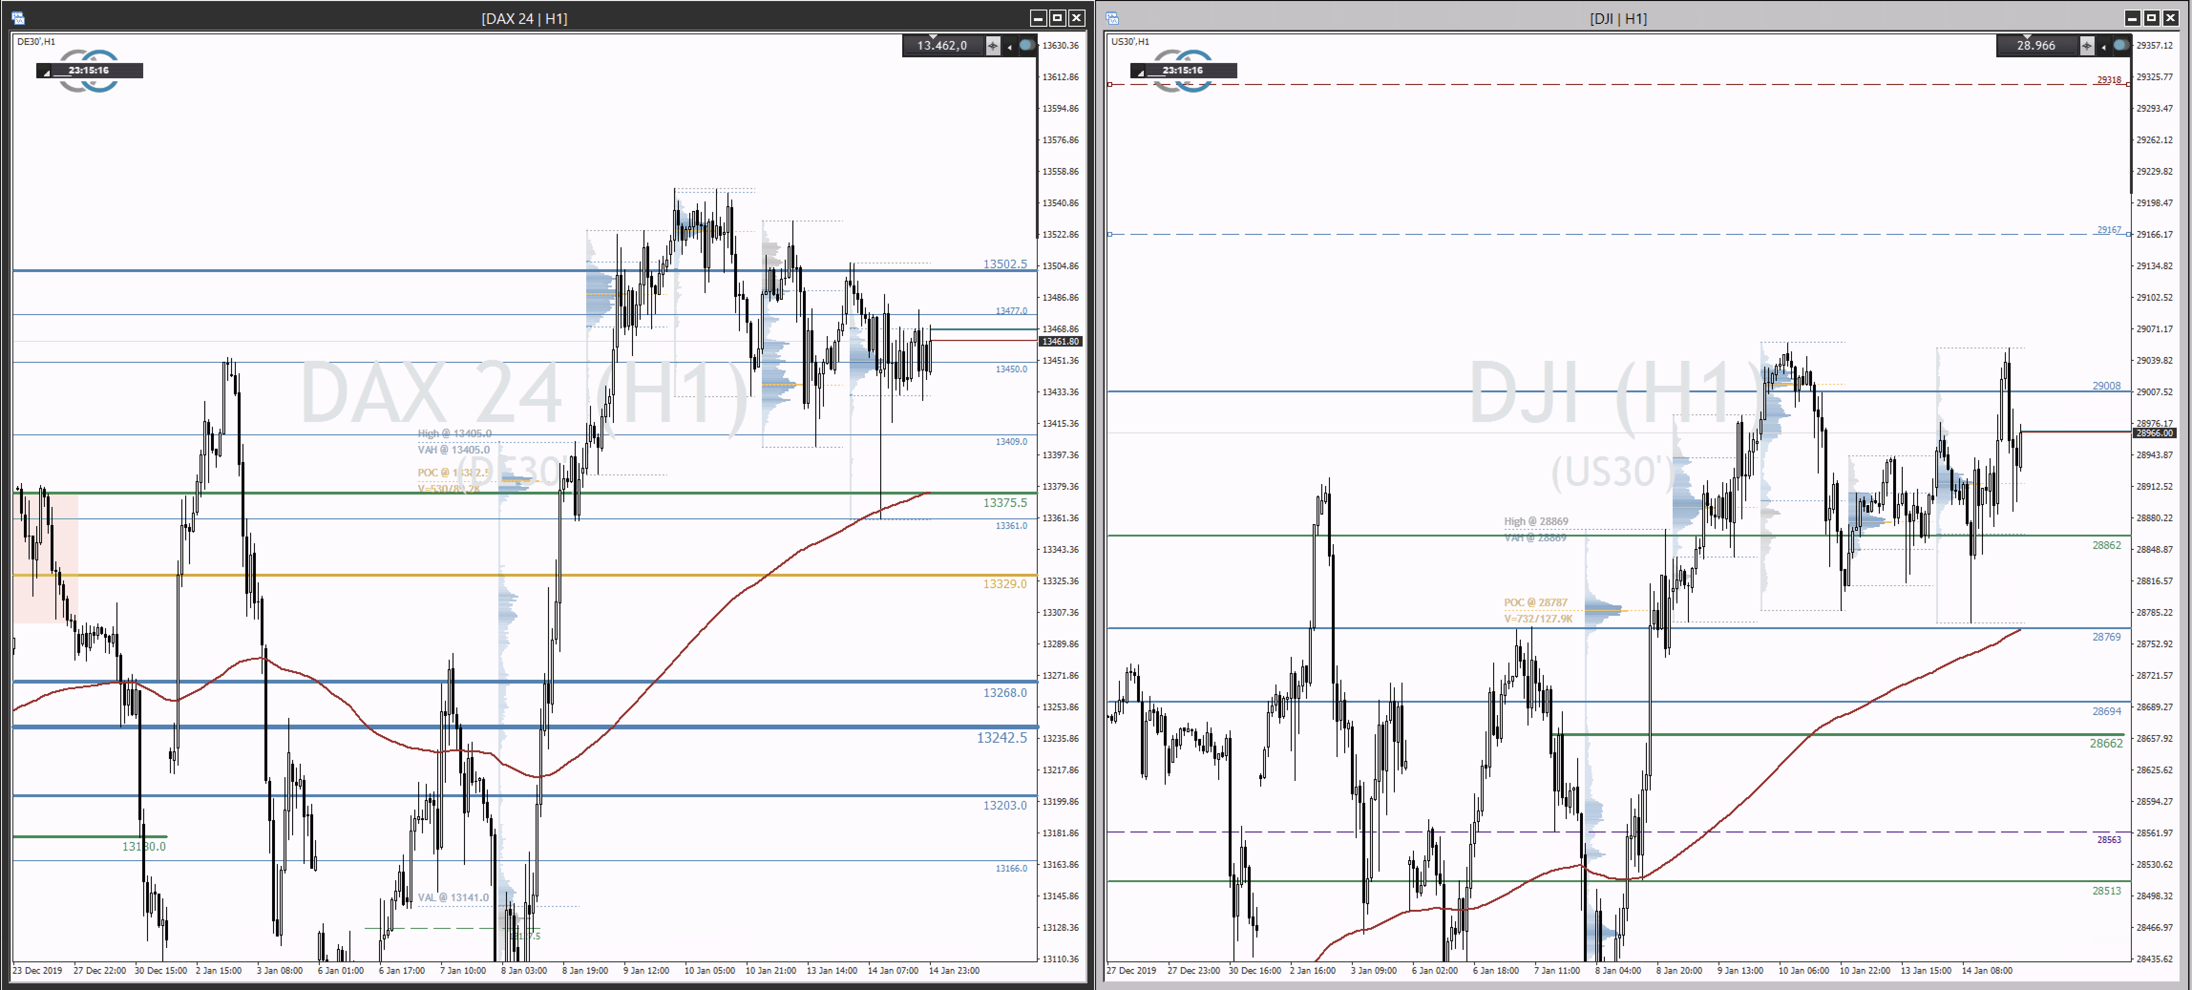
Task: Click the 23:15:16 timer on DAX chart
Action: pos(88,71)
